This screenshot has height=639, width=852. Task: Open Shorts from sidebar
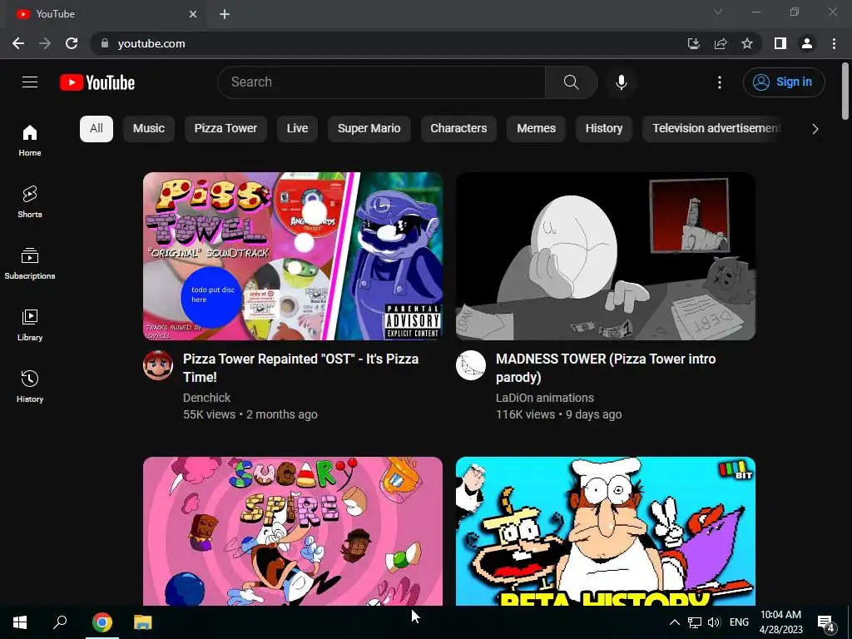tap(30, 201)
